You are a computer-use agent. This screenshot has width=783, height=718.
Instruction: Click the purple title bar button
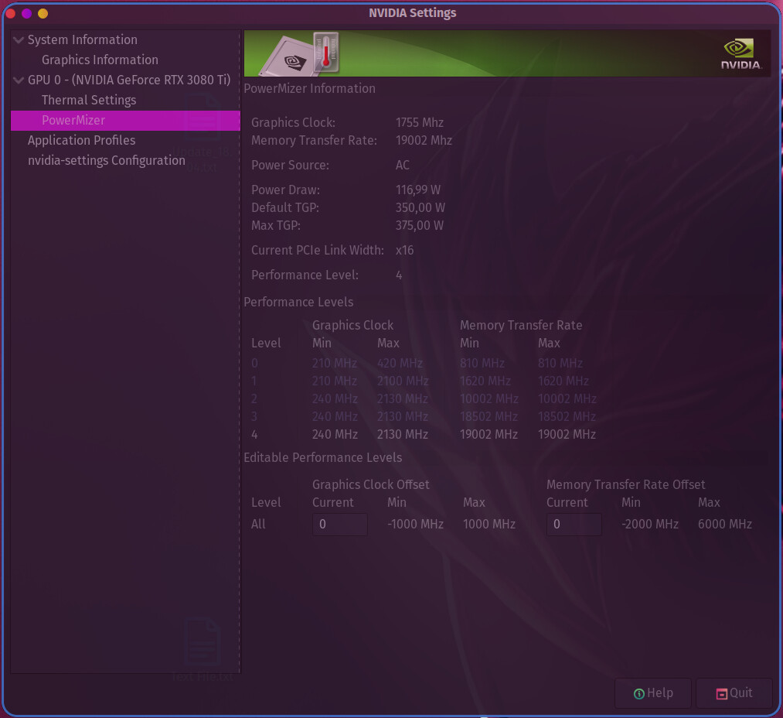[26, 13]
